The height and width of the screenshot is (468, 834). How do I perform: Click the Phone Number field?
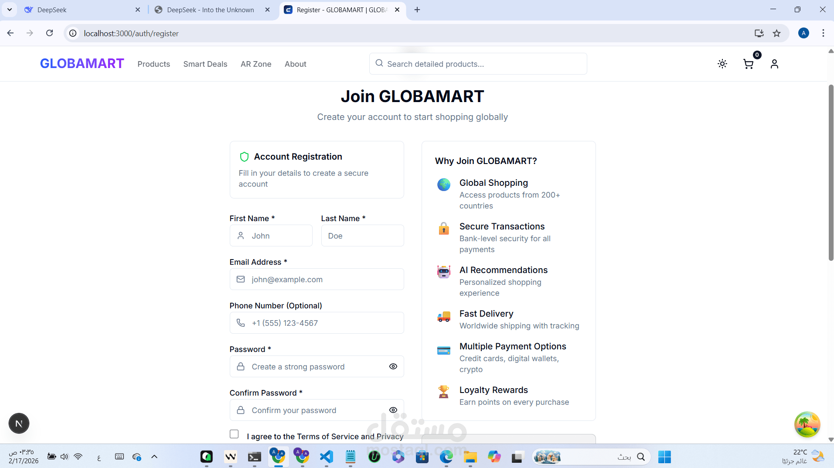317,323
